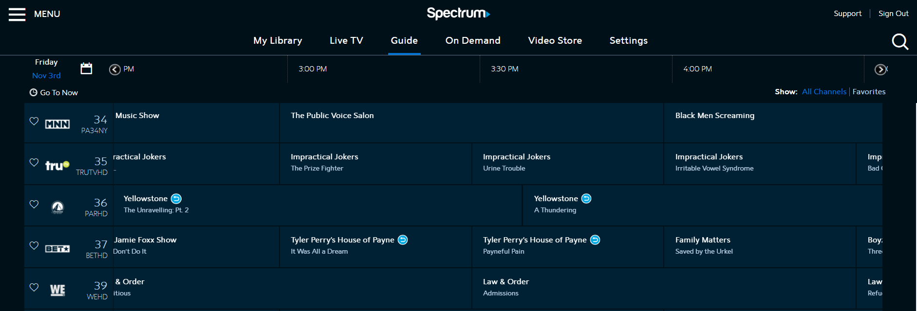Image resolution: width=917 pixels, height=311 pixels.
Task: Click the truTV channel logo
Action: click(x=57, y=166)
